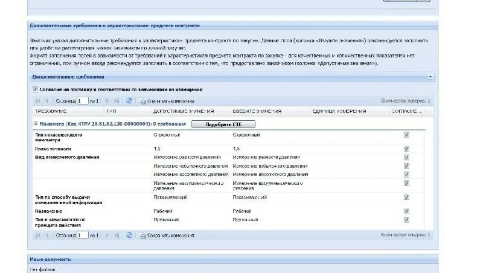Image resolution: width=483 pixels, height=273 pixels.
Task: Click 'СОГЛАСИЕ' column header
Action: click(x=406, y=111)
